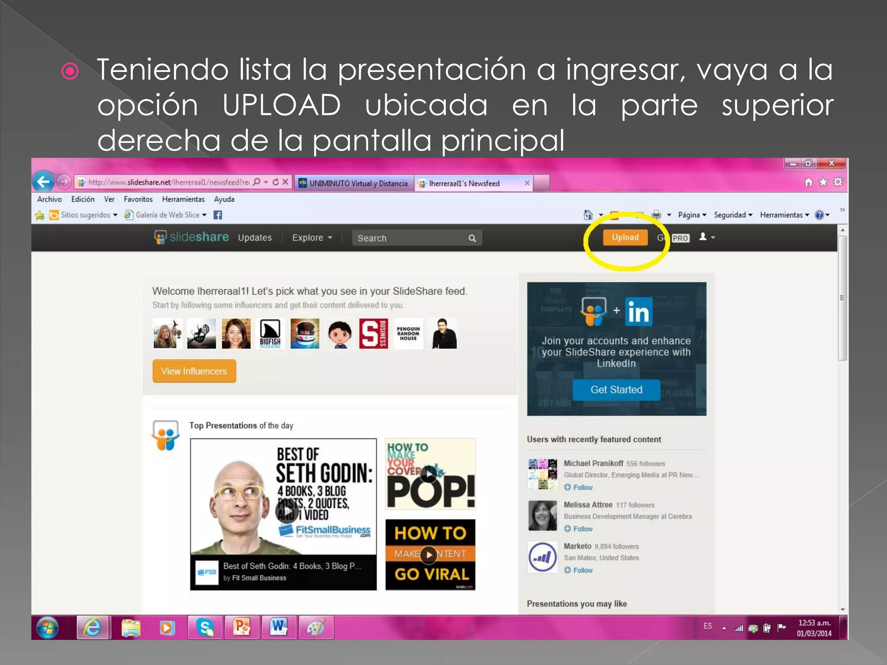Click the ES language indicator in tray
Image resolution: width=887 pixels, height=665 pixels.
(707, 626)
